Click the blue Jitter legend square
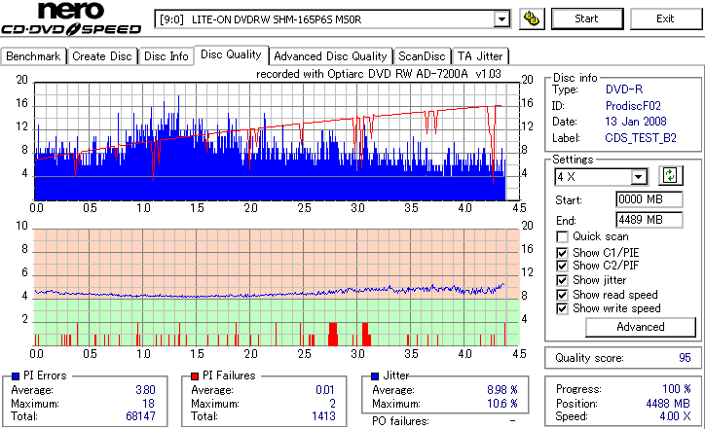This screenshot has height=429, width=705. (375, 376)
